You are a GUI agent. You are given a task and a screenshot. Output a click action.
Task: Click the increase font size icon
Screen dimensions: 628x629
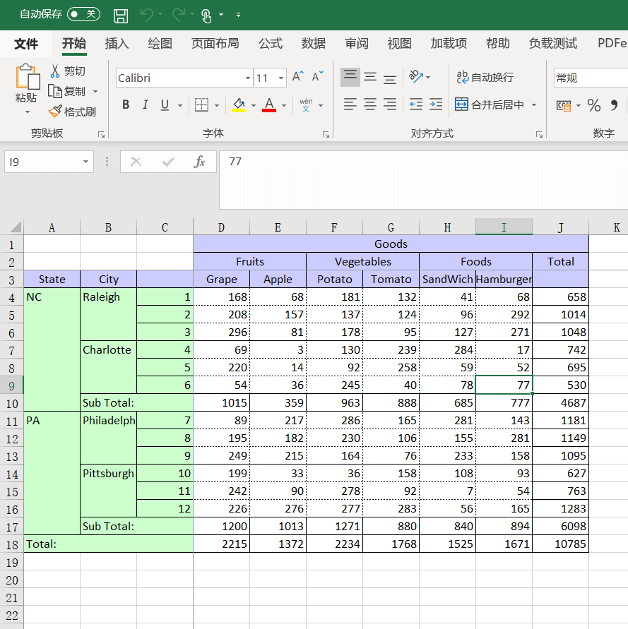(298, 76)
